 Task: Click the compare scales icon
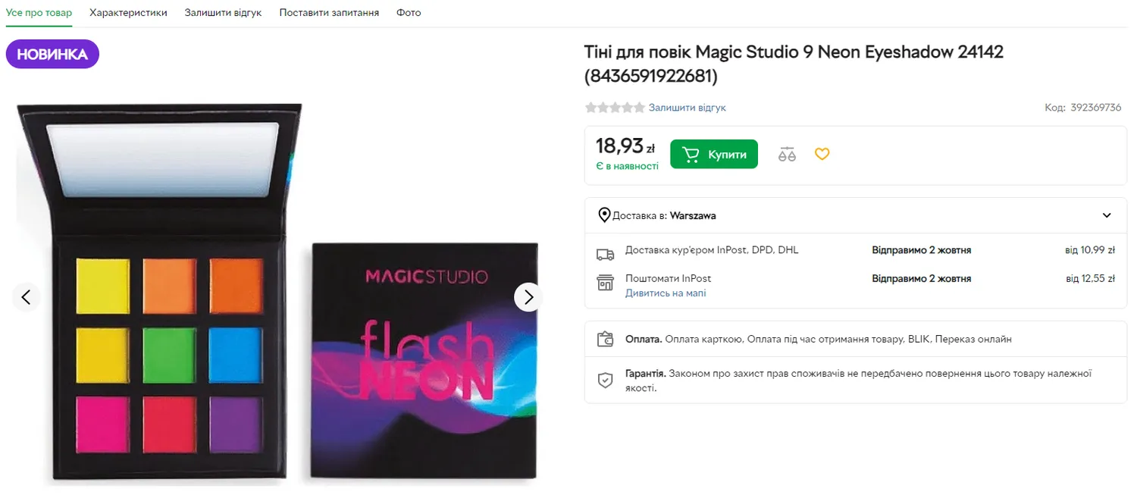(x=787, y=155)
